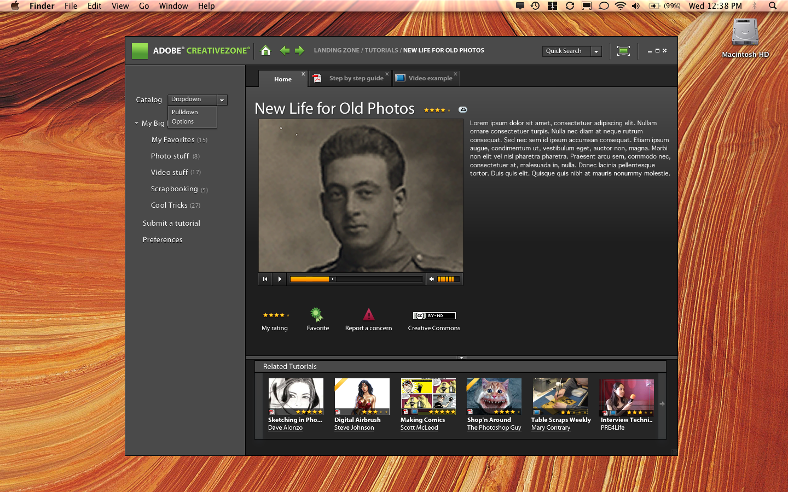Mute the video speaker icon

click(432, 279)
